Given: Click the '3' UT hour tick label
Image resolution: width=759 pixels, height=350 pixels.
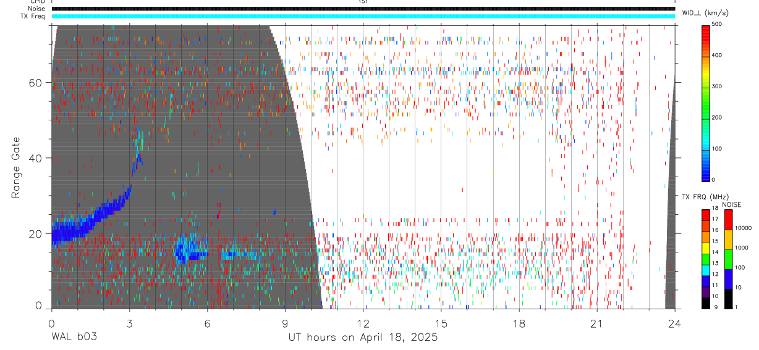Looking at the screenshot, I should click(x=129, y=323).
